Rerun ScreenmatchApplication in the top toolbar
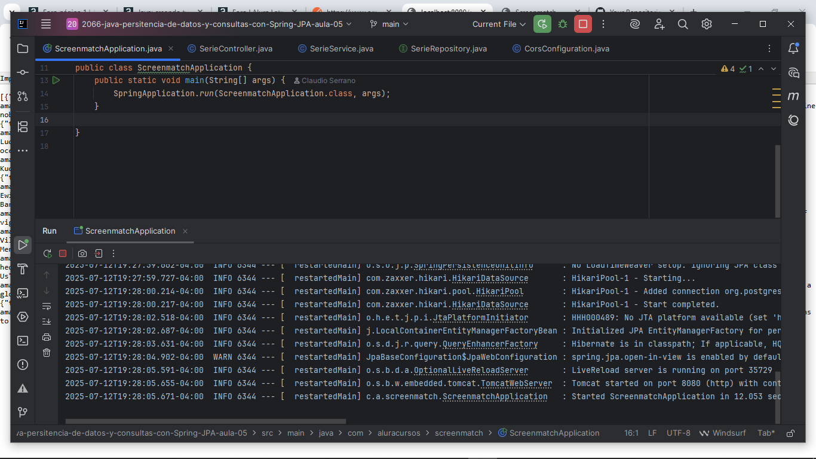816x459 pixels. pyautogui.click(x=542, y=24)
